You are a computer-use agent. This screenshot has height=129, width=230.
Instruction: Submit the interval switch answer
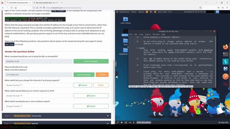[x=83, y=85]
